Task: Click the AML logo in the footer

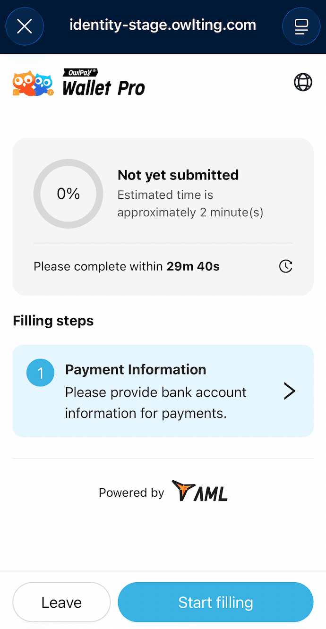Action: [200, 491]
